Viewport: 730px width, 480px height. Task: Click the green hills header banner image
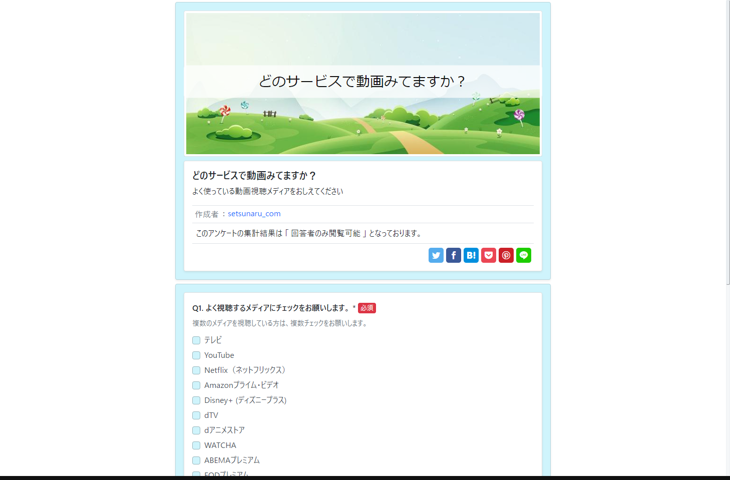click(x=363, y=125)
